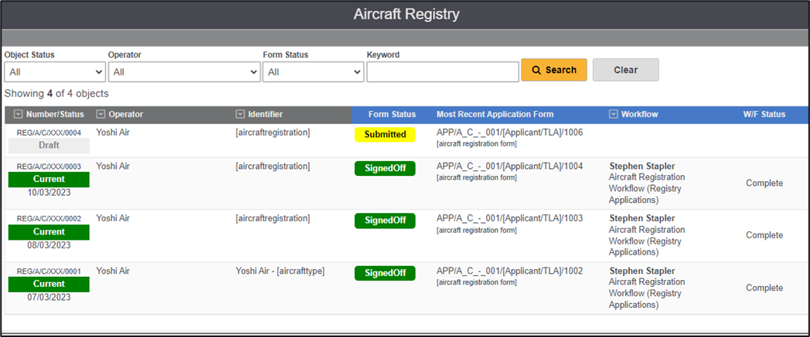Open the Identifier column filter icon

pyautogui.click(x=240, y=115)
